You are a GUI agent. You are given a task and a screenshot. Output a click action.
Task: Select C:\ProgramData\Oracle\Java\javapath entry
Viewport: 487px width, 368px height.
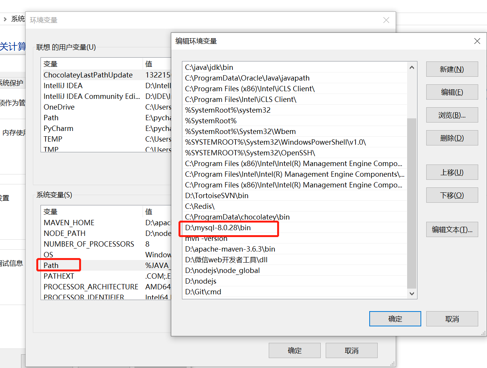pyautogui.click(x=294, y=78)
